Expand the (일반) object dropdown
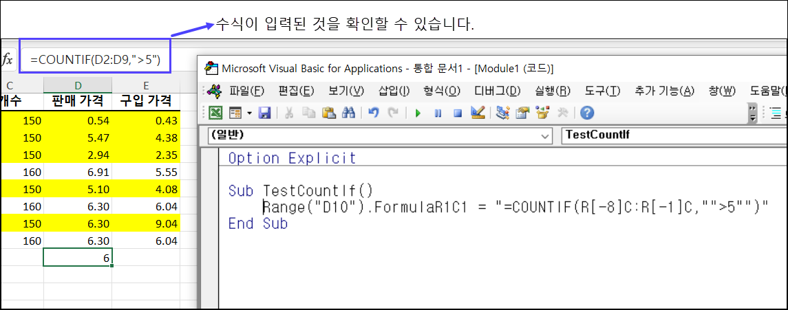The width and height of the screenshot is (788, 310). tap(545, 135)
